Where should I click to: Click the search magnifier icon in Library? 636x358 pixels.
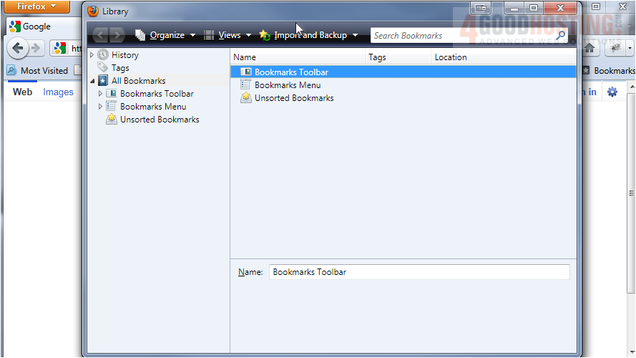tap(561, 35)
